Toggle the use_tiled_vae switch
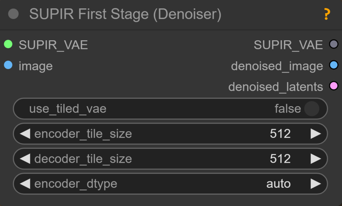The height and width of the screenshot is (206, 342). pyautogui.click(x=311, y=108)
